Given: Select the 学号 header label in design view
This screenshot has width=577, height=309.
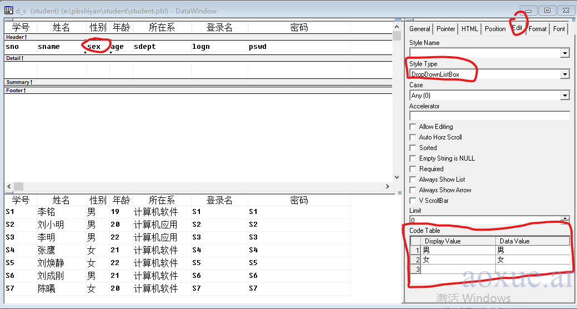Looking at the screenshot, I should 21,27.
